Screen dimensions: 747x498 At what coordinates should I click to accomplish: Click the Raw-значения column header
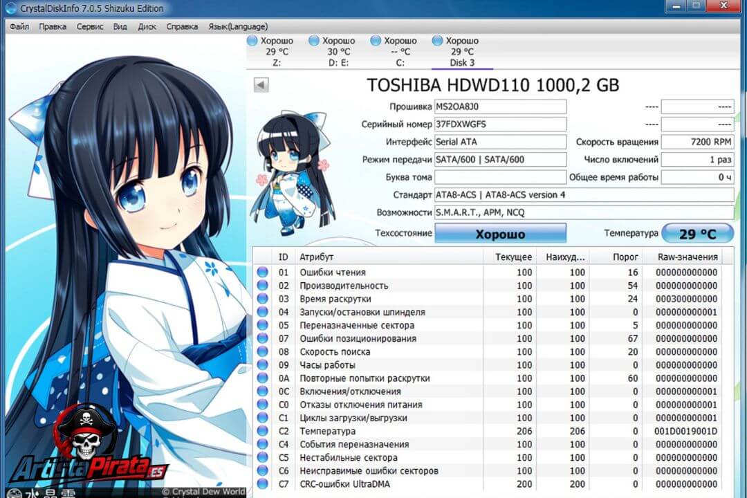[x=682, y=257]
